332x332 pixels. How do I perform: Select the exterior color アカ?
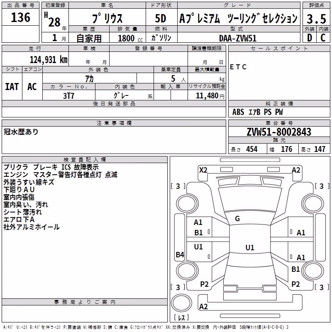[89, 79]
